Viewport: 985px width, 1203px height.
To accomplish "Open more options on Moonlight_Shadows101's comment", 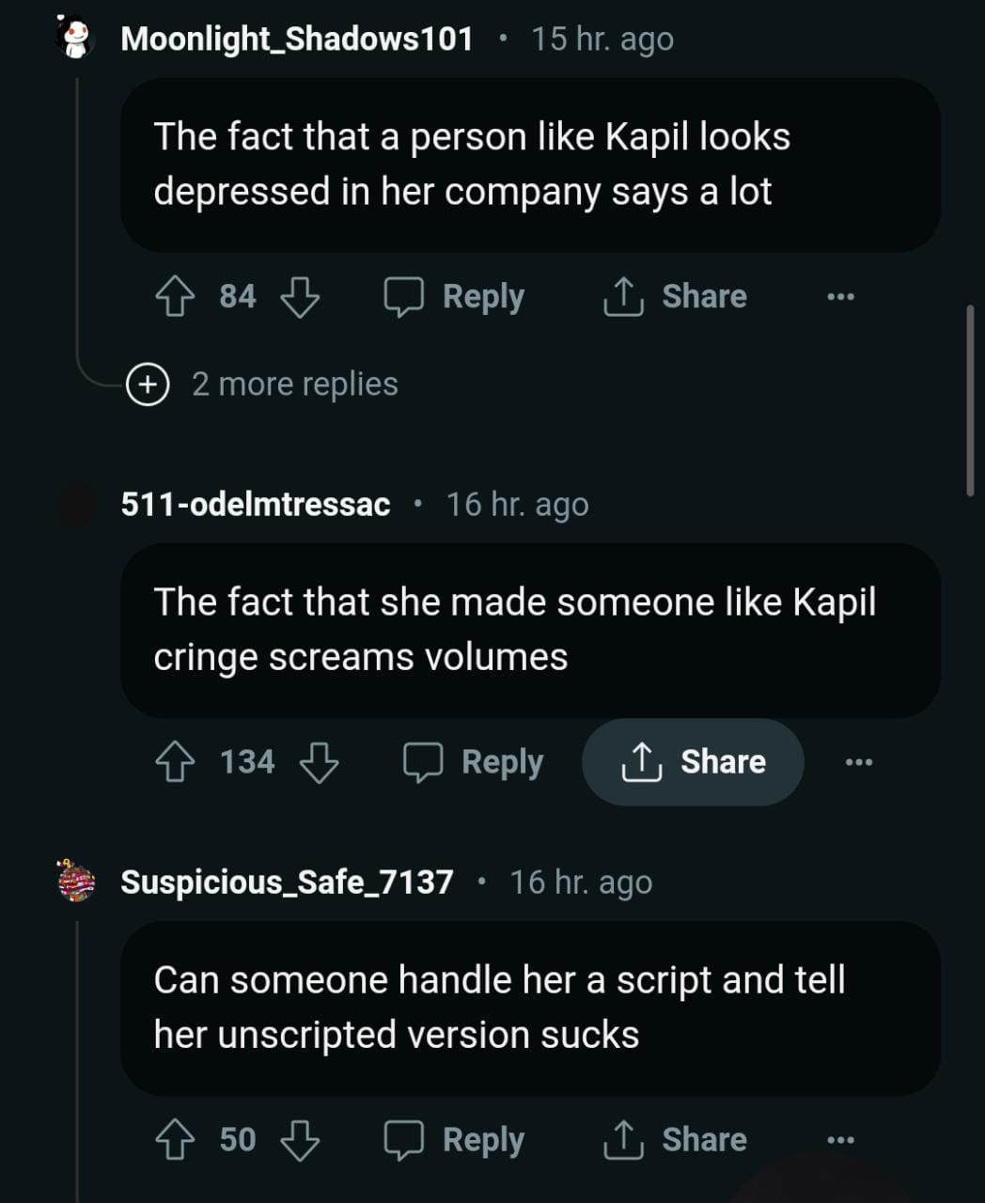I will coord(840,297).
